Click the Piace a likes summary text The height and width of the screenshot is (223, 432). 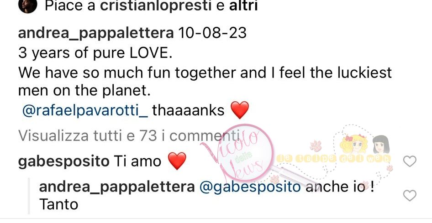pyautogui.click(x=151, y=6)
